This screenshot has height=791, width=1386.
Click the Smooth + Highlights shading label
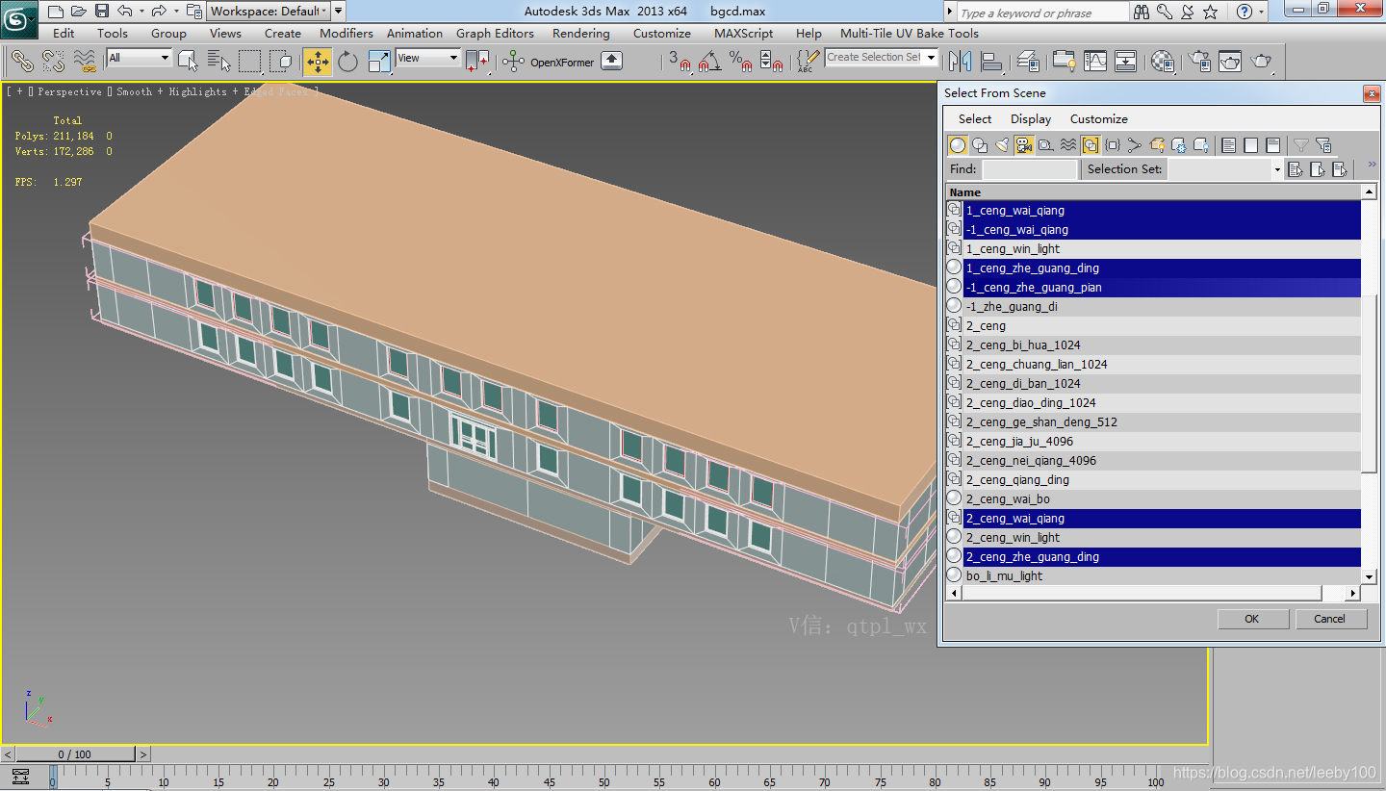(x=172, y=91)
